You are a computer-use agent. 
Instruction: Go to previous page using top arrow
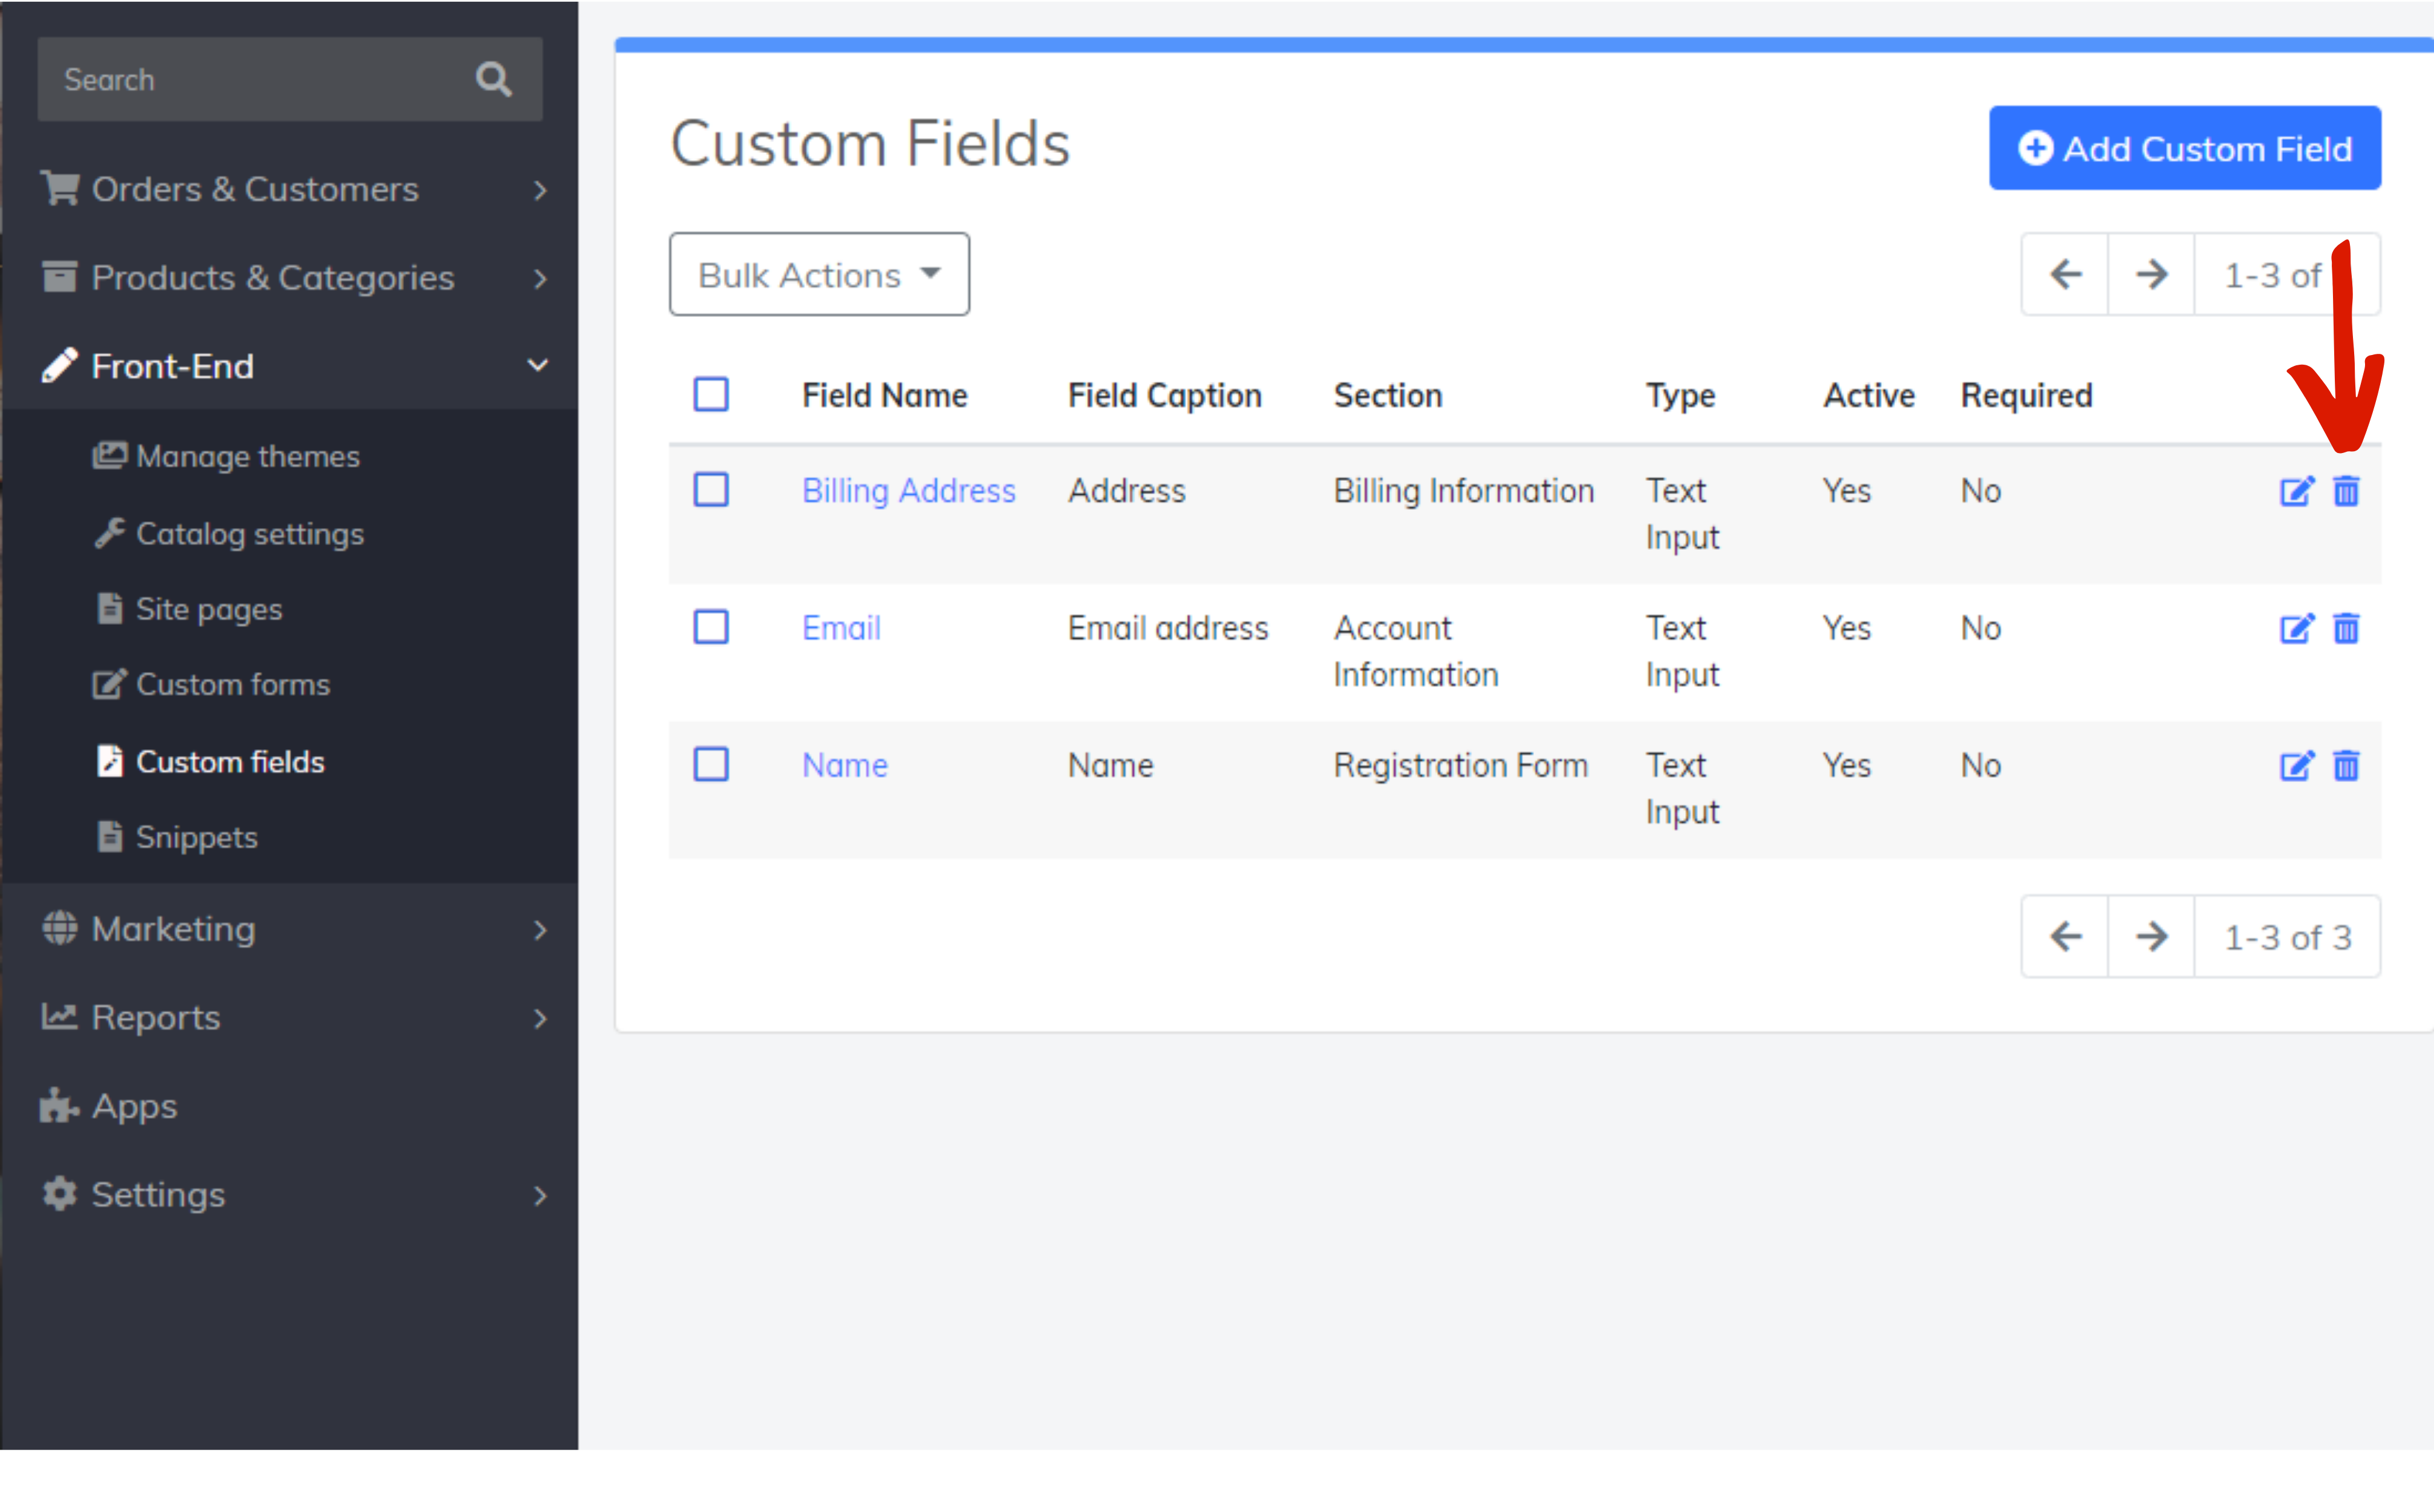click(x=2065, y=274)
